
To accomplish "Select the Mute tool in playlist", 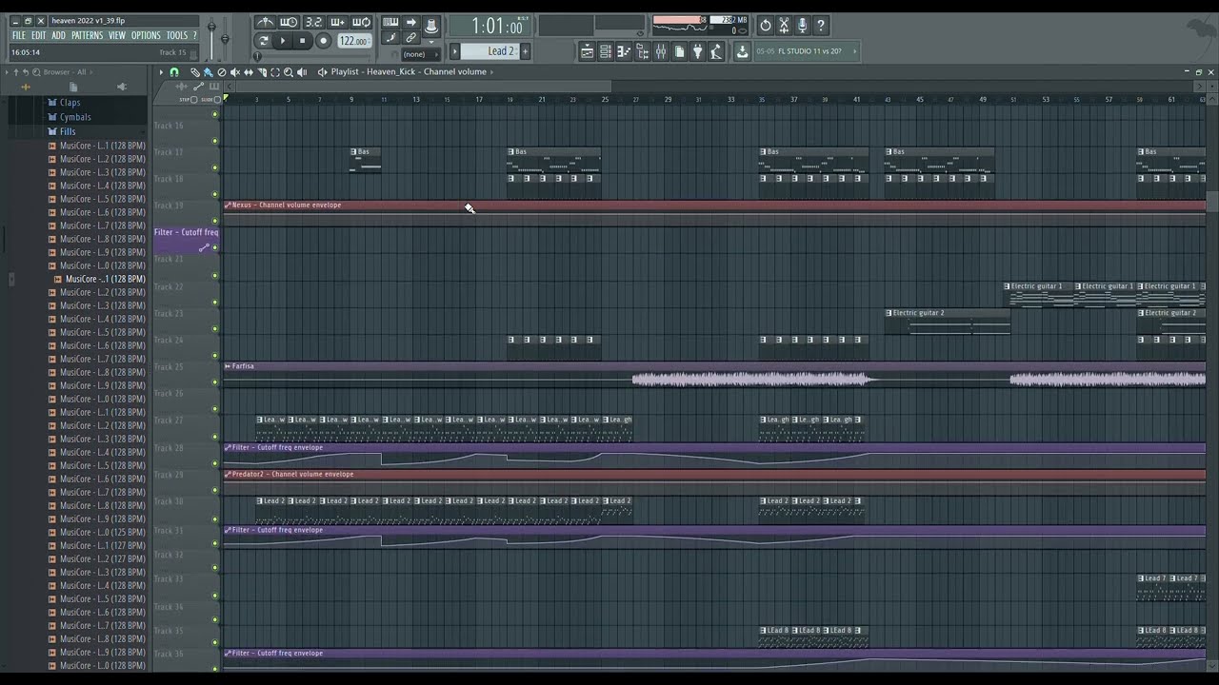I will coord(235,72).
